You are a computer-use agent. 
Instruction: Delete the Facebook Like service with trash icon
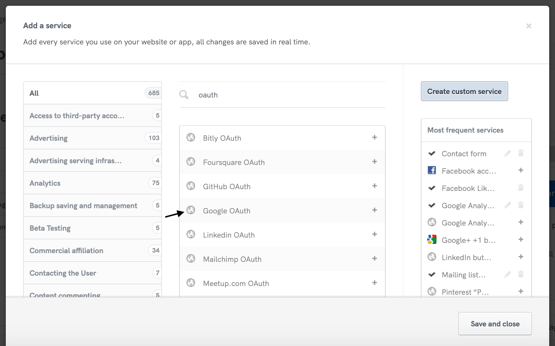[x=521, y=188]
